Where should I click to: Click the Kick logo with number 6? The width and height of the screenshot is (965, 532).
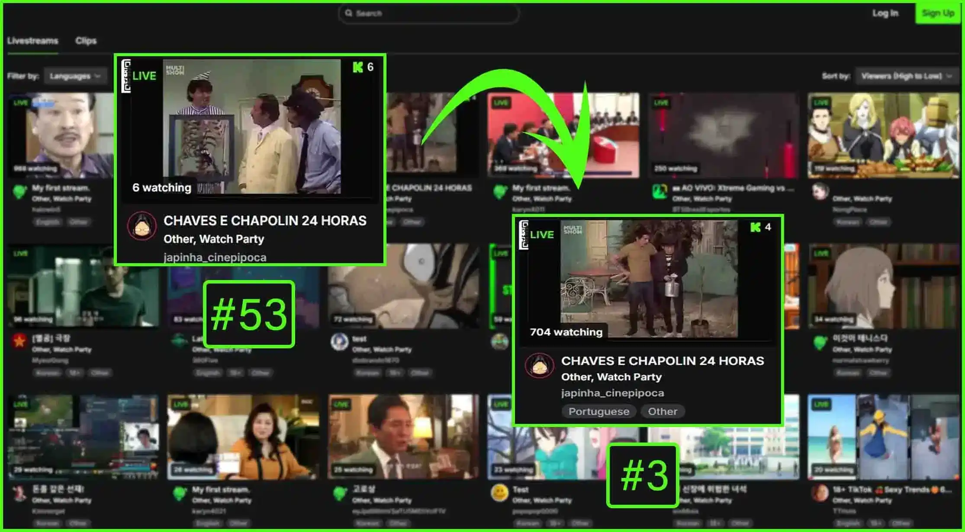pyautogui.click(x=358, y=67)
